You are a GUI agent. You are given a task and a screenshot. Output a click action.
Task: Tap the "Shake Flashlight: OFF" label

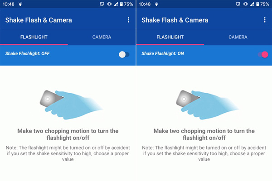tap(27, 54)
